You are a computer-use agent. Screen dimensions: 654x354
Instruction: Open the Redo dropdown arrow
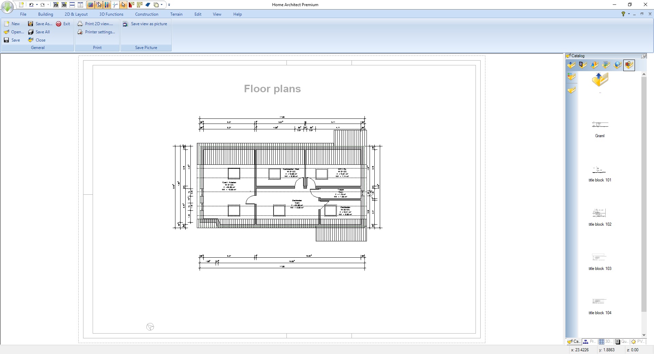(x=48, y=5)
